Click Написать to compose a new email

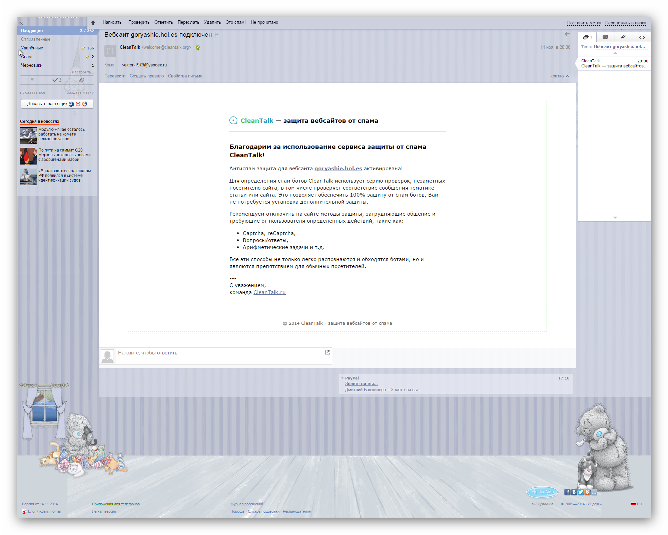click(x=112, y=22)
